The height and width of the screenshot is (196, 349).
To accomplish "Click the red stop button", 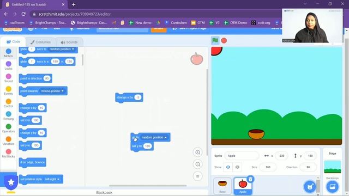I will click(224, 40).
